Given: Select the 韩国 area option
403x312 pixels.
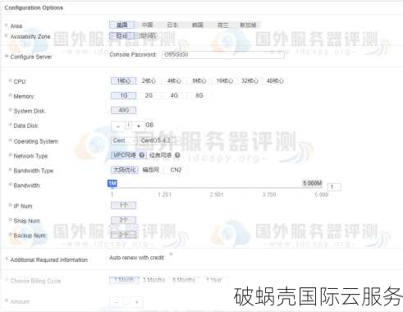Looking at the screenshot, I should click(198, 25).
